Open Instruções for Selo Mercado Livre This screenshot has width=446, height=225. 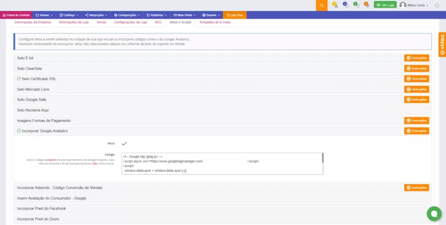[x=416, y=89]
